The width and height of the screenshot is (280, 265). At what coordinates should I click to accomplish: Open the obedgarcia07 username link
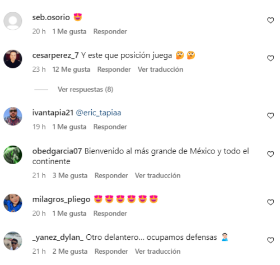tap(57, 151)
